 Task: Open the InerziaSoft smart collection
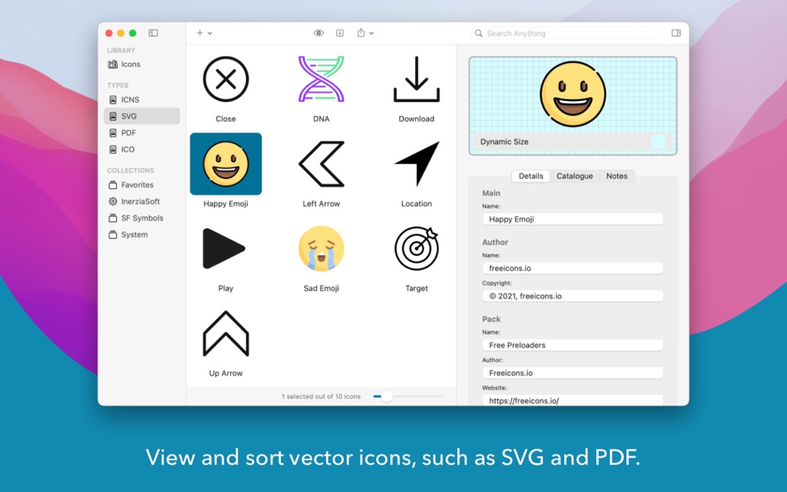(142, 201)
